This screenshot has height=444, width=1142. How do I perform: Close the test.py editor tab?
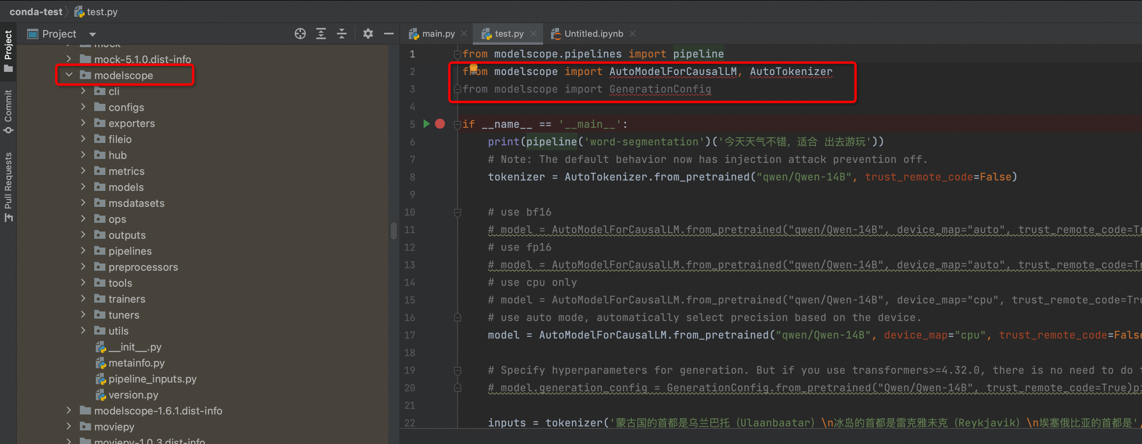tap(533, 34)
